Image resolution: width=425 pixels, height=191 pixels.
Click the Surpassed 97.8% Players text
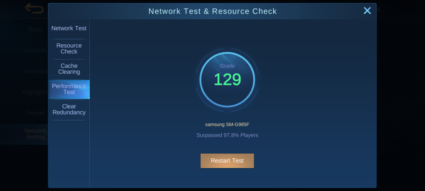(227, 135)
